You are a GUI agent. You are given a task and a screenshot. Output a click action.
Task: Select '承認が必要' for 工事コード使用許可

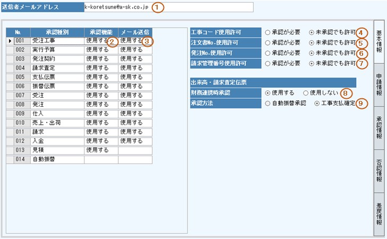[268, 32]
